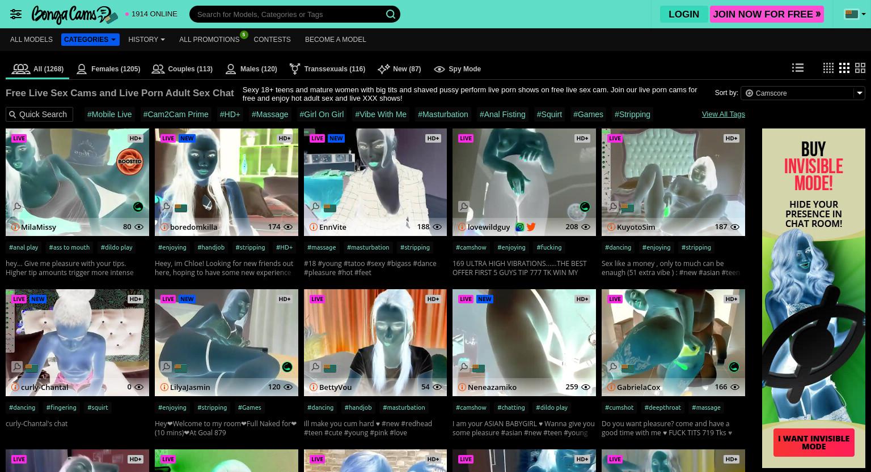
Task: Click the BOOSTED badge on MilaMissy's thumbnail
Action: point(129,162)
